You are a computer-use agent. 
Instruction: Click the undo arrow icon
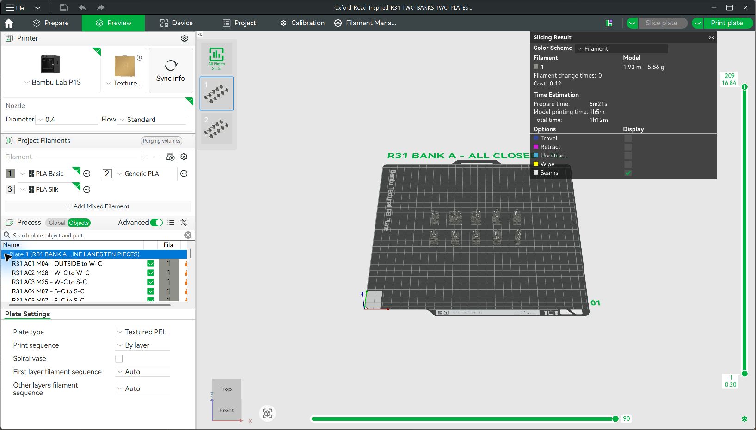[82, 7]
